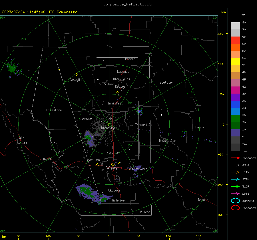Click the Drumheller town label

[167, 141]
